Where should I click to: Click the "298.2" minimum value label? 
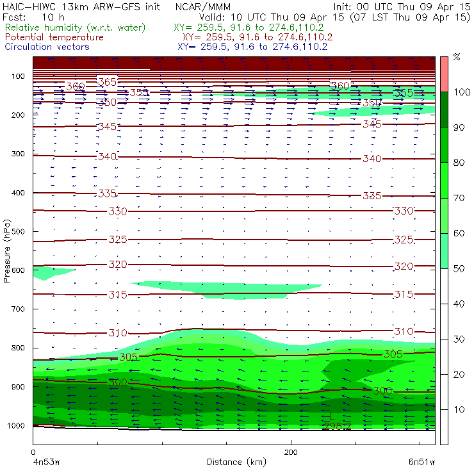[337, 426]
